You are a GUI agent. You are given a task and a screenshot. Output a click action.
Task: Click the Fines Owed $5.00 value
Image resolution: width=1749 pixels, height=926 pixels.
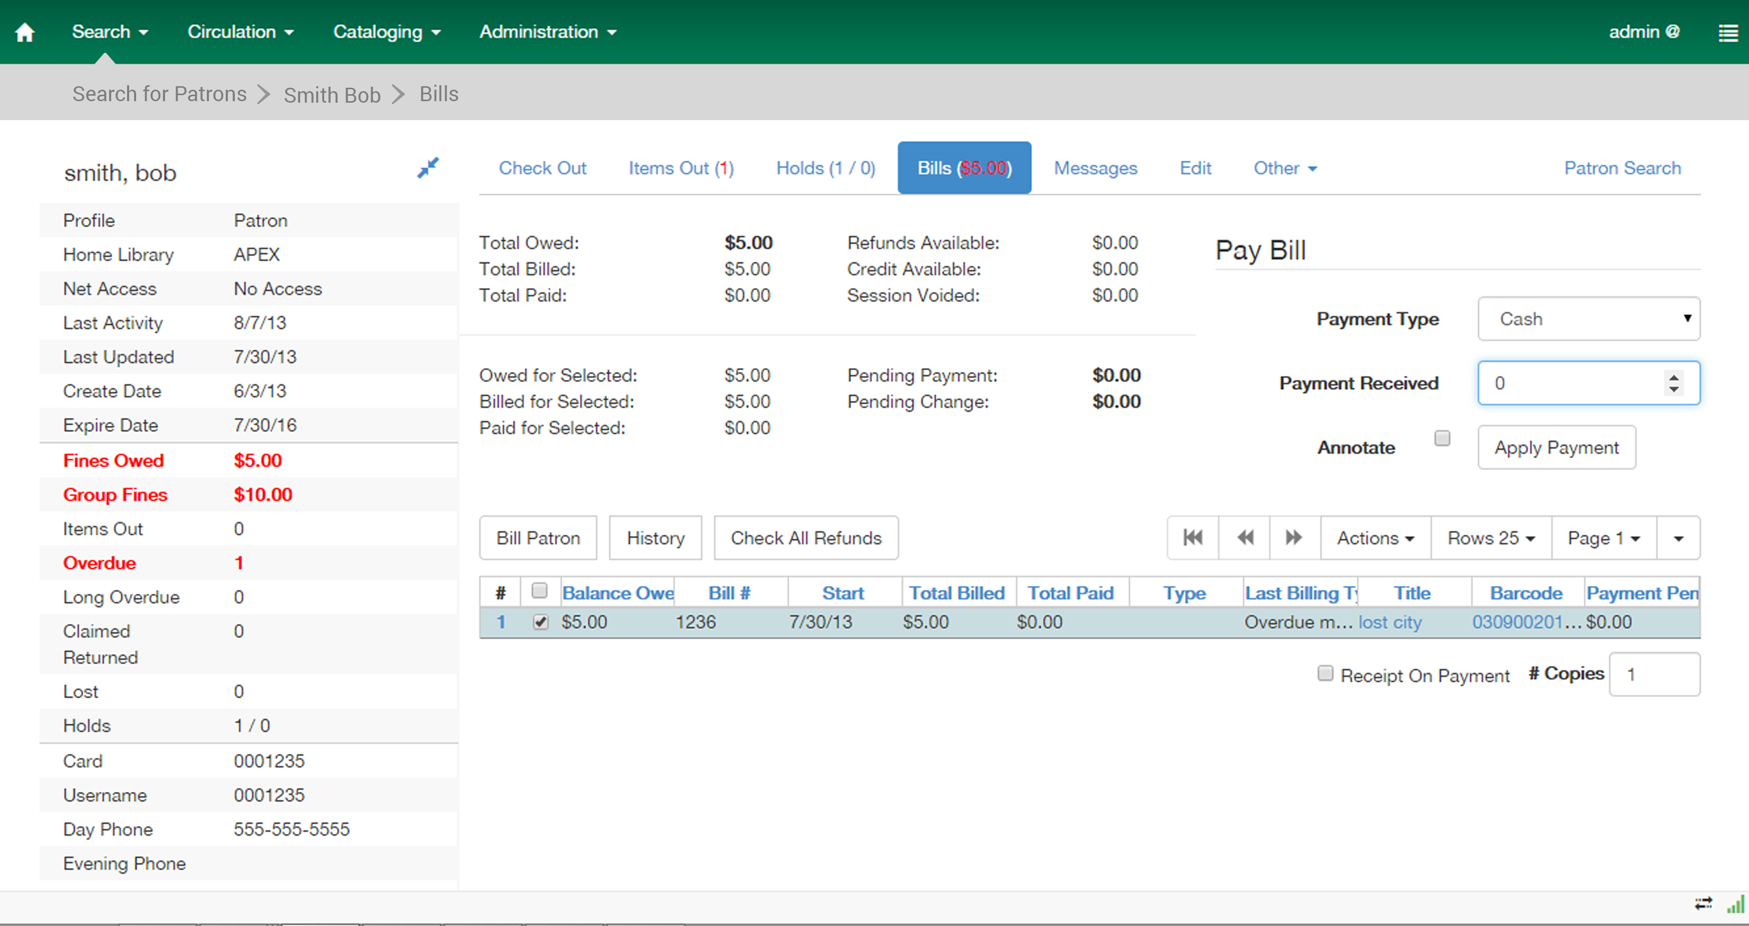258,461
